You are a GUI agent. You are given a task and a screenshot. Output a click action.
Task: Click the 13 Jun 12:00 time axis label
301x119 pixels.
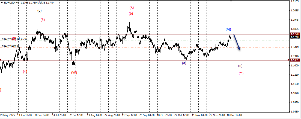tap(25, 115)
